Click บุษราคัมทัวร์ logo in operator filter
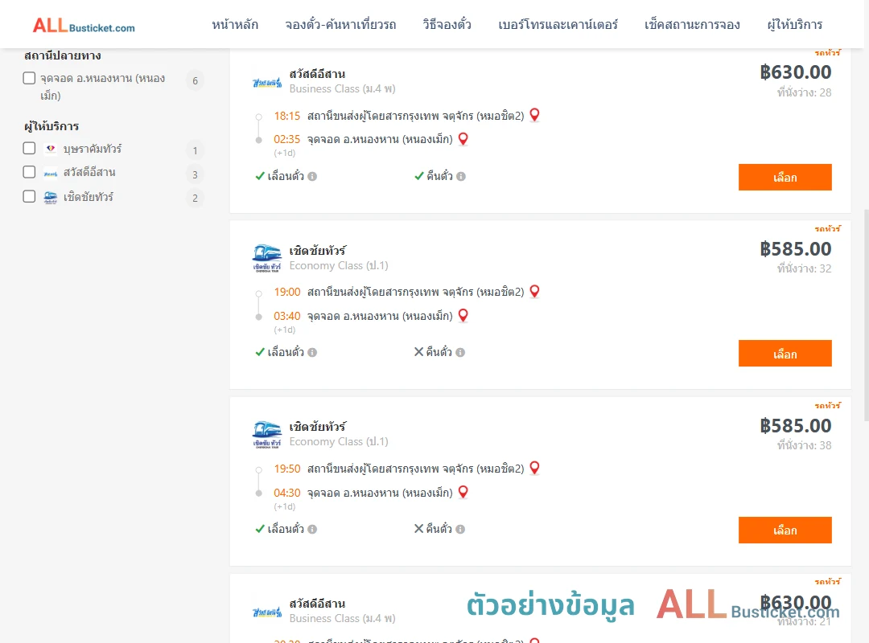Viewport: 869px width, 643px height. pos(51,149)
